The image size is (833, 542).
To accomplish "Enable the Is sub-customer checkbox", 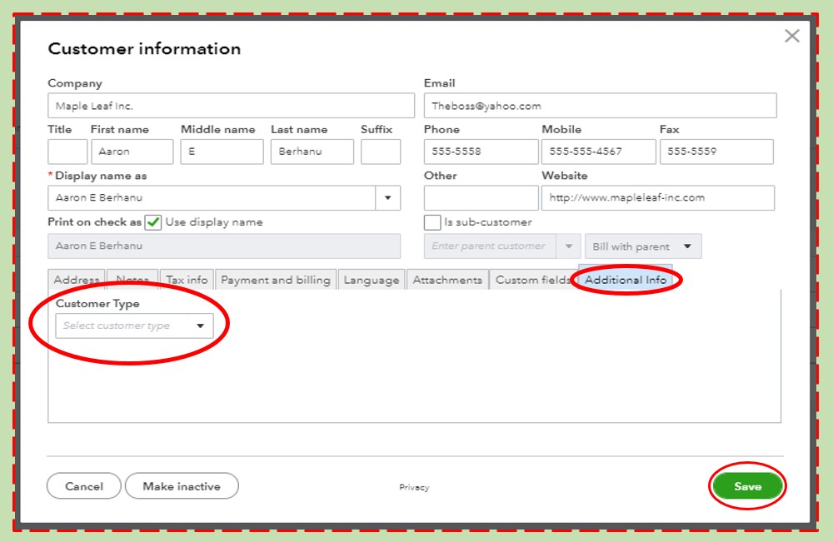I will (x=431, y=222).
